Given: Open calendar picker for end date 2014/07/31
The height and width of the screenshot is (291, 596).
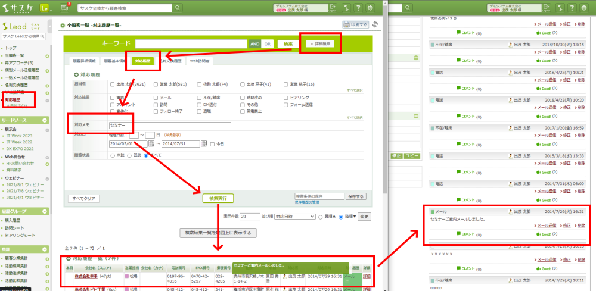Looking at the screenshot, I should pyautogui.click(x=204, y=143).
